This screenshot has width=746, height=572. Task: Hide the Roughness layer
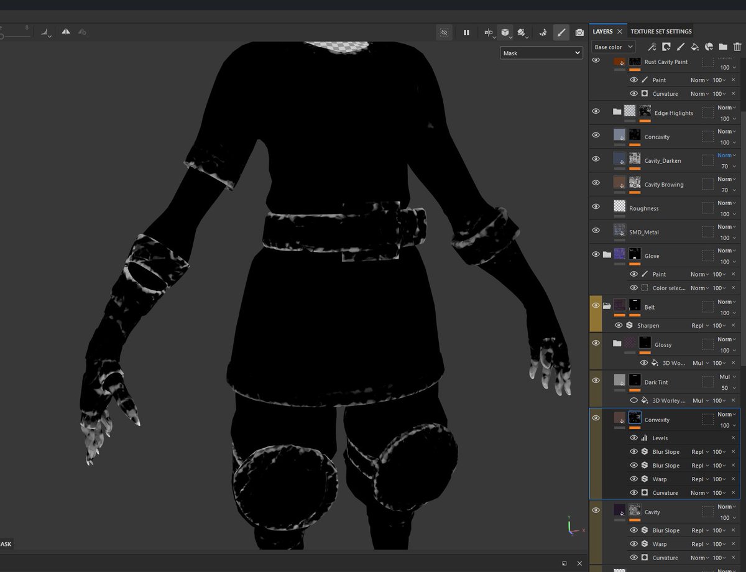point(596,206)
